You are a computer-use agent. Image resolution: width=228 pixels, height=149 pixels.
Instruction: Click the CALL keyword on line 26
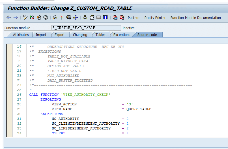pyautogui.click(x=34, y=95)
